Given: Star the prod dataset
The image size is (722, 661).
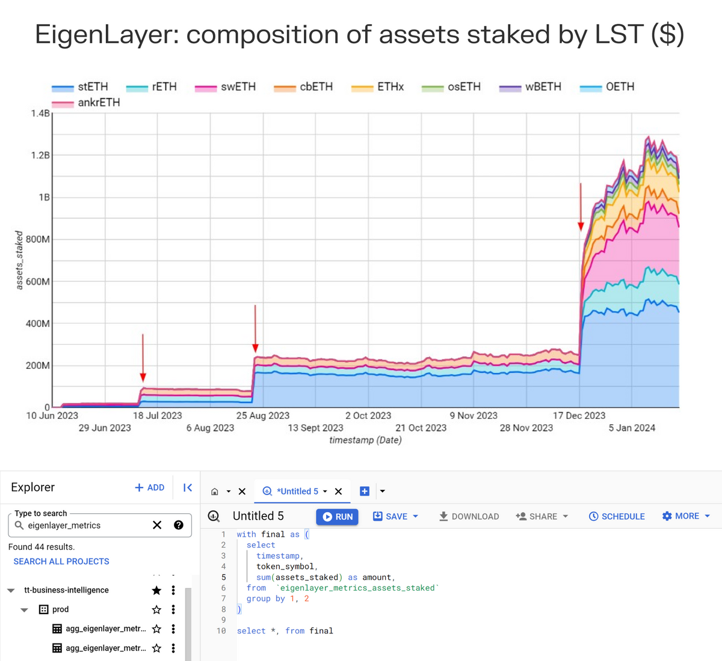Looking at the screenshot, I should (156, 609).
